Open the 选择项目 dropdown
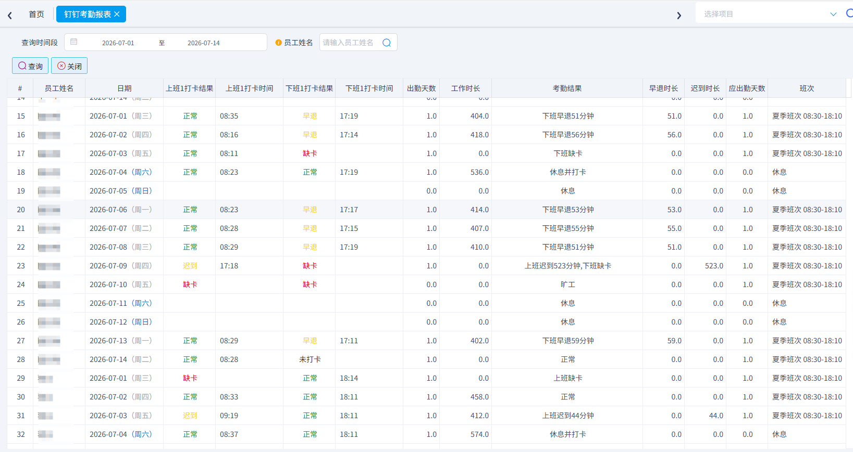Viewport: 853px width, 452px height. point(770,14)
